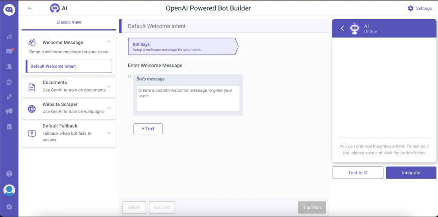The image size is (438, 217).
Task: Click the back chevron in chat preview
Action: click(x=342, y=28)
